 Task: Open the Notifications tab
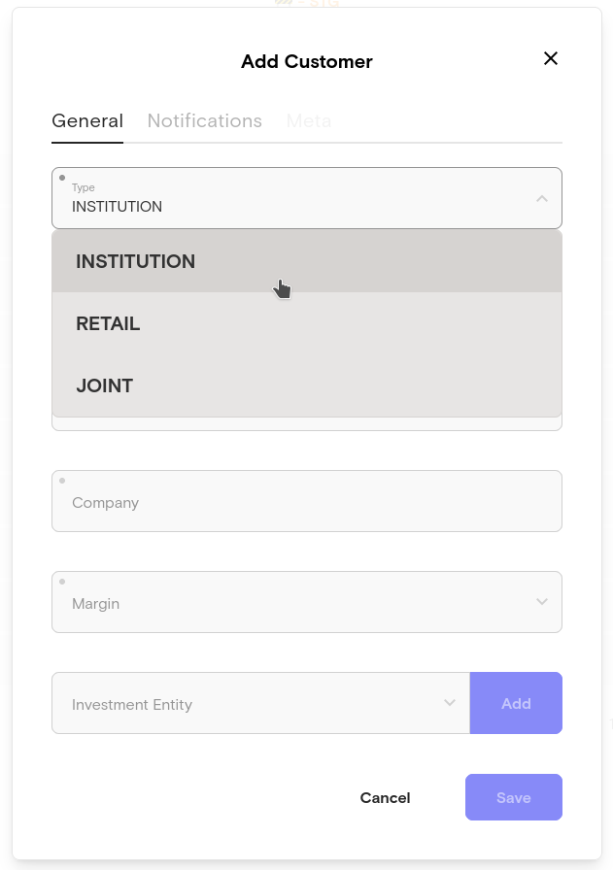click(x=204, y=121)
